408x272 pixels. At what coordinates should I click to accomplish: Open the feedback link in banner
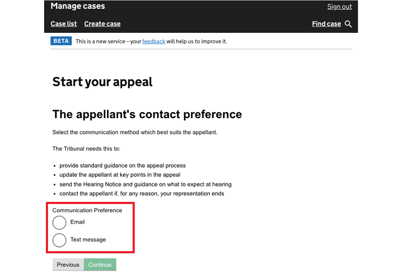pos(154,41)
